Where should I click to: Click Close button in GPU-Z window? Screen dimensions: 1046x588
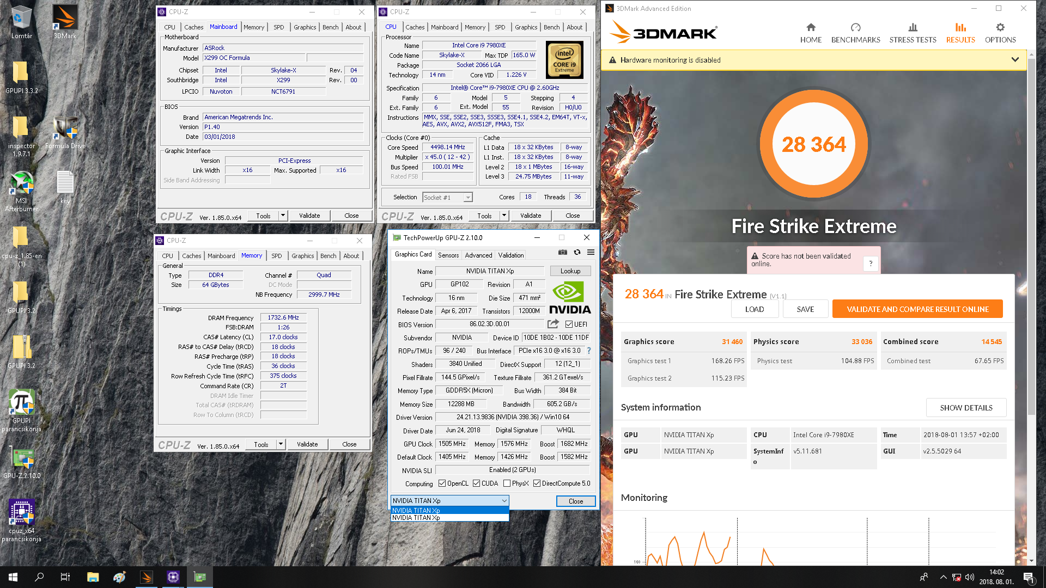click(576, 501)
